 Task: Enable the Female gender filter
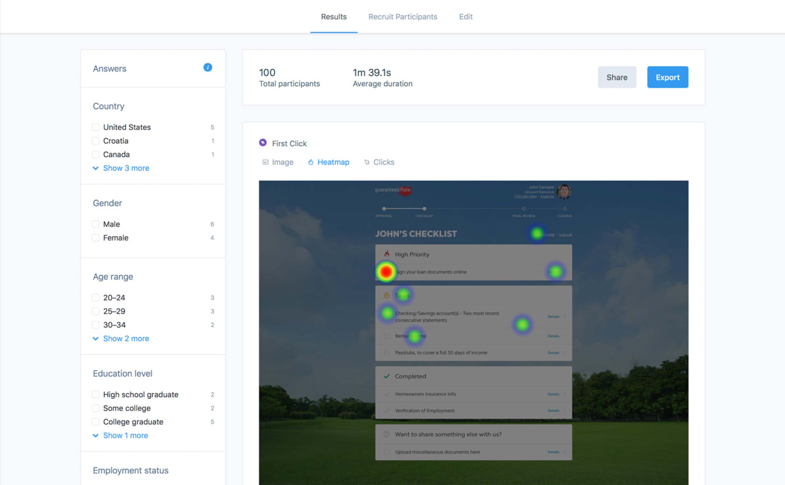point(96,238)
